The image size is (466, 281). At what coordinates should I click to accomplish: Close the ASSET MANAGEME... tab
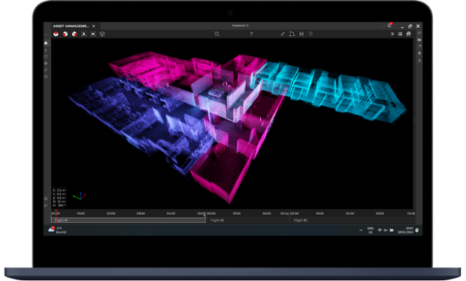tap(94, 26)
